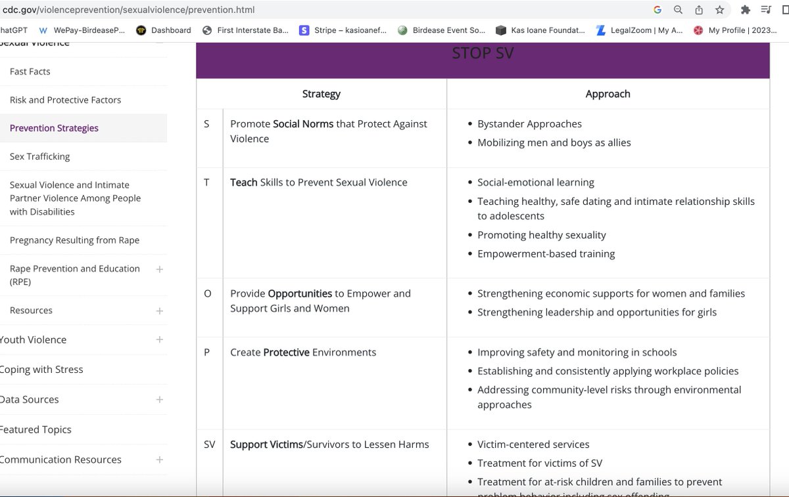Open the WePay-BirdeaseP bookmark
This screenshot has width=789, height=497.
pos(82,30)
